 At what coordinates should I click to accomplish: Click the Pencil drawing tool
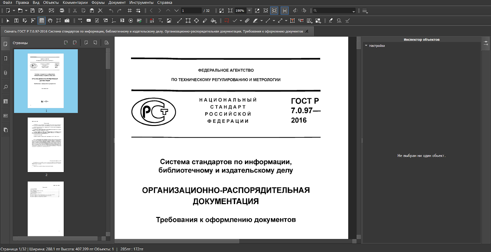tap(205, 21)
